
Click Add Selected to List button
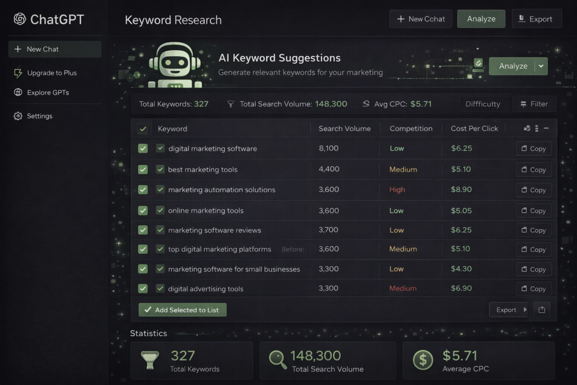tap(183, 309)
